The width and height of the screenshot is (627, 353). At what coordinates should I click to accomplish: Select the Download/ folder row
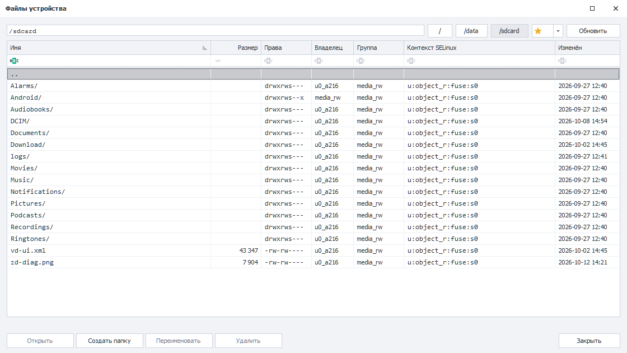(x=313, y=145)
